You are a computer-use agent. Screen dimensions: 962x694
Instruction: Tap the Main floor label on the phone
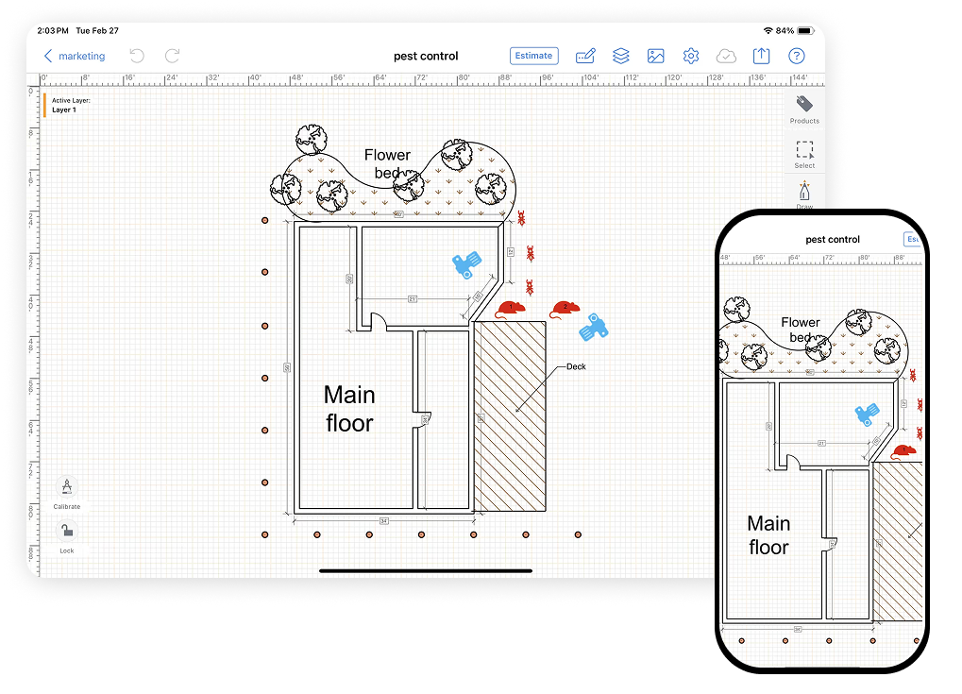[x=768, y=535]
